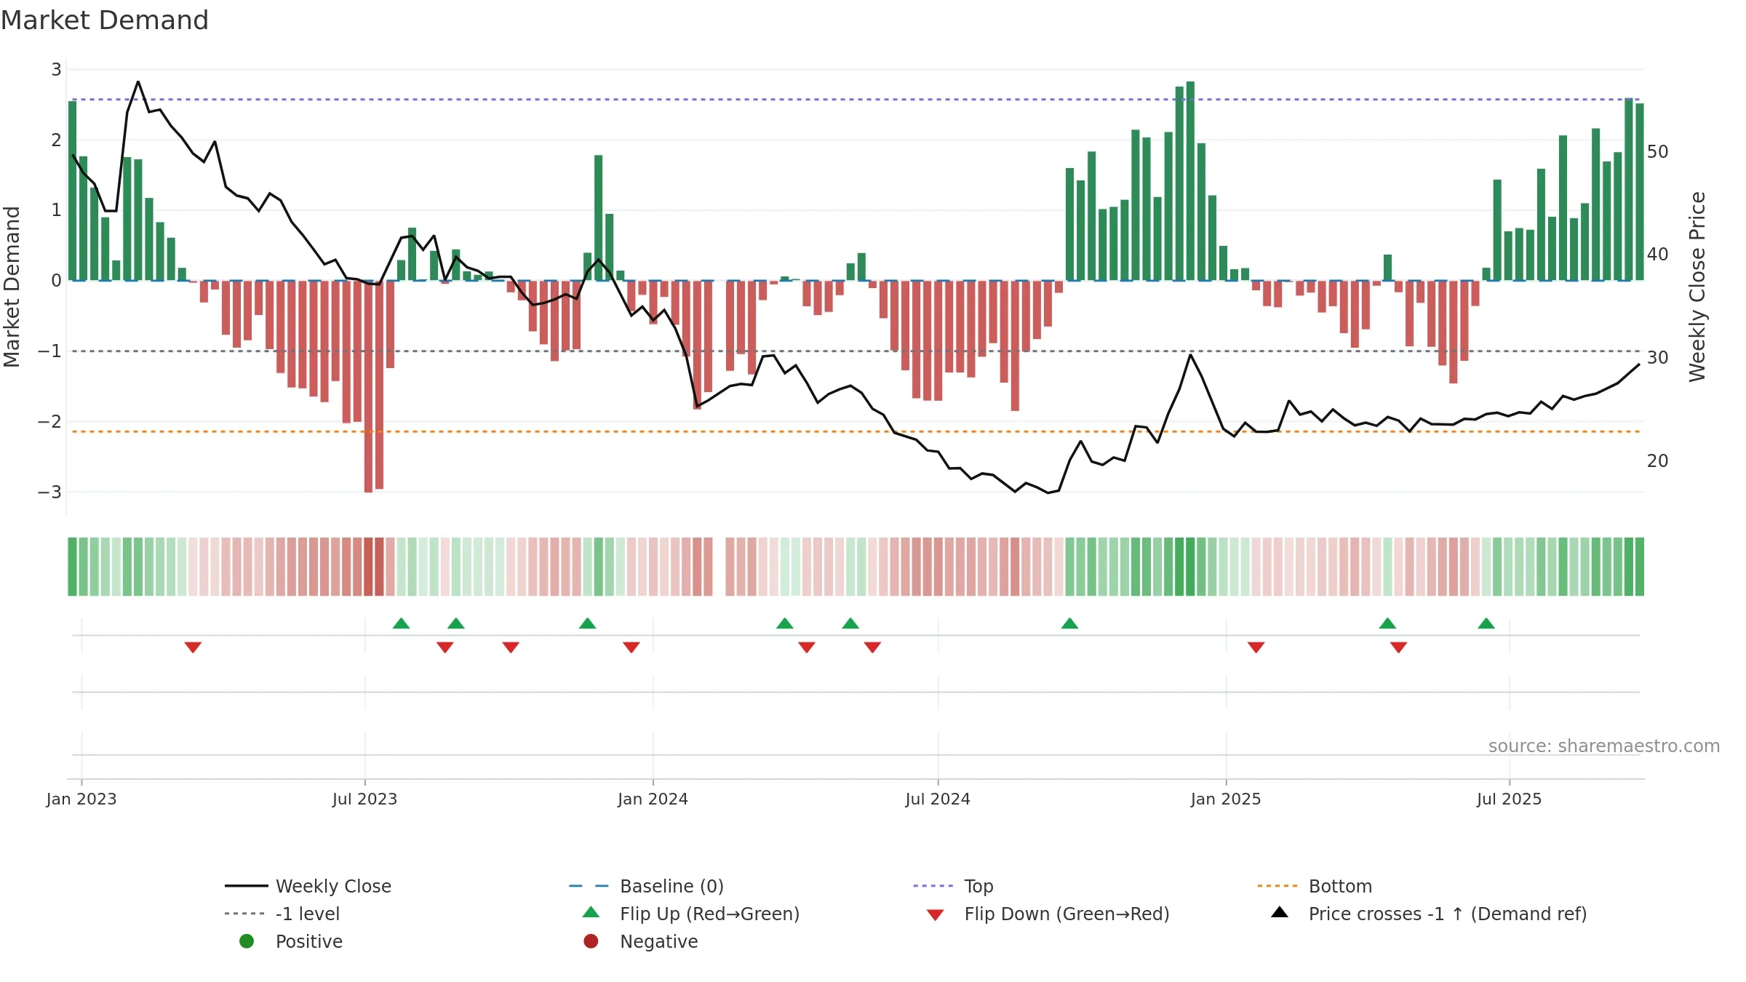Click the Market Demand chart title
The width and height of the screenshot is (1746, 982).
pos(105,20)
